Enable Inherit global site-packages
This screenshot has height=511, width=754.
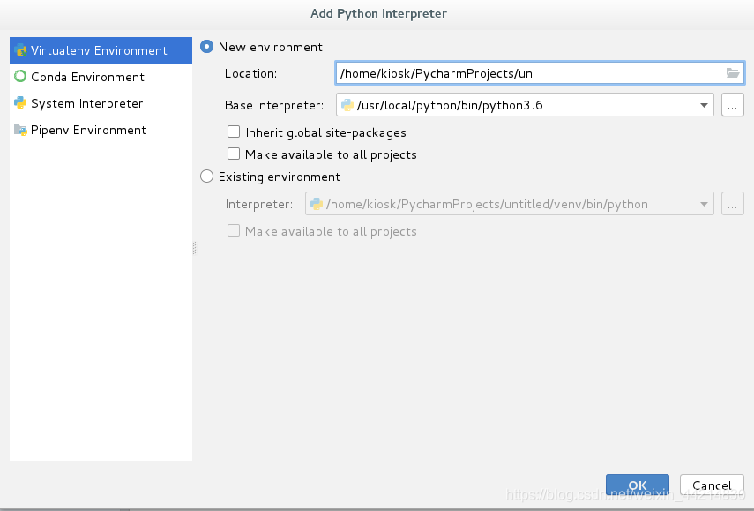coord(234,132)
